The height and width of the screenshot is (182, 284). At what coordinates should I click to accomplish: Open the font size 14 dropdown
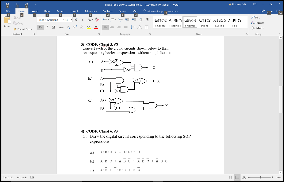(x=72, y=20)
